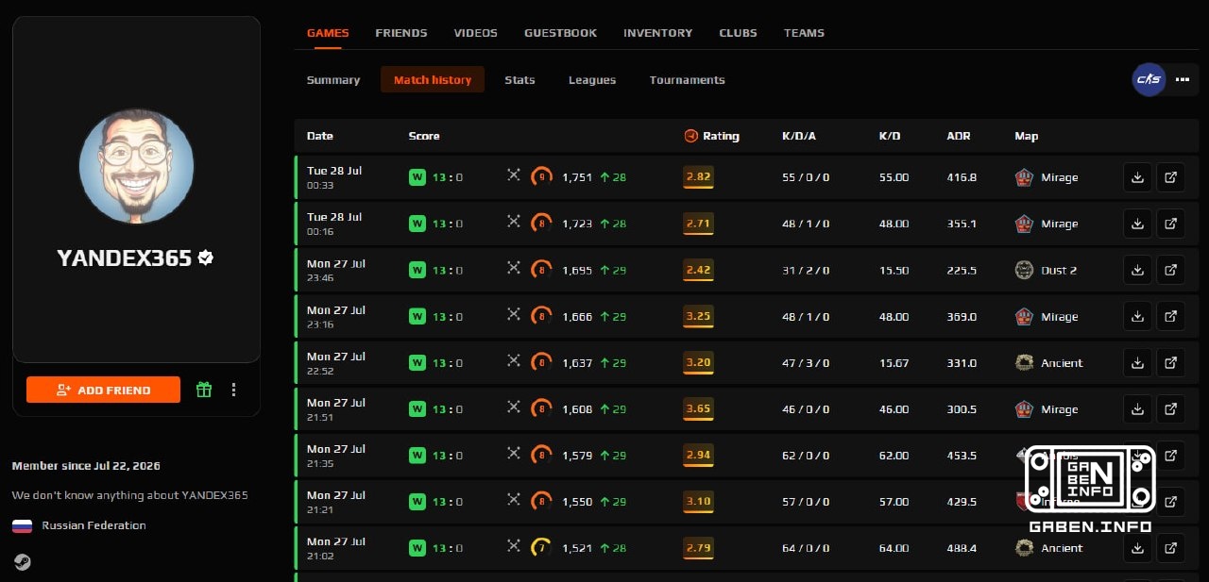Click the crossed swords icon in the 00:33 row
The width and height of the screenshot is (1209, 582).
pos(514,175)
